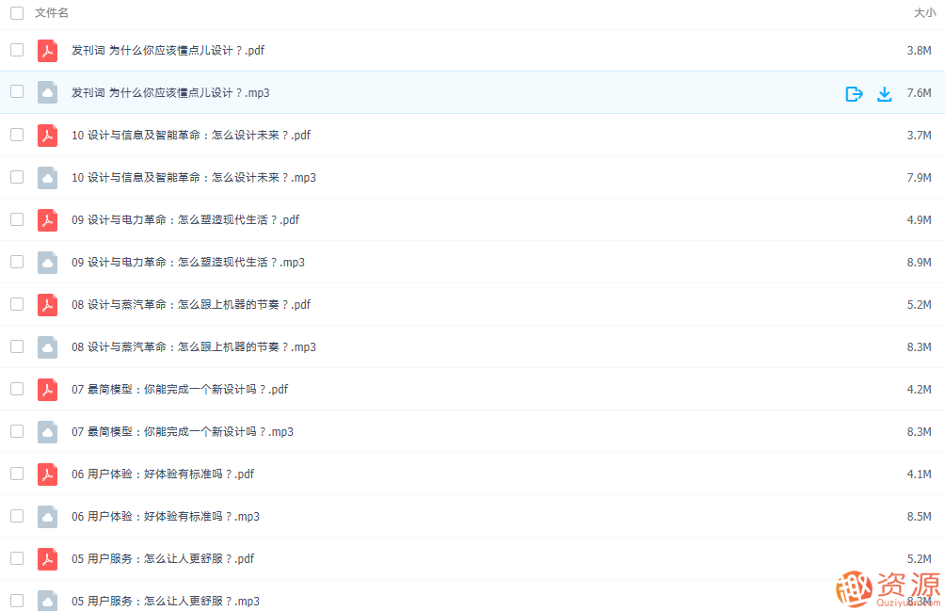Click PDF icon for 08 设计与蒸汽革命 .pdf
The height and width of the screenshot is (611, 945).
point(47,305)
